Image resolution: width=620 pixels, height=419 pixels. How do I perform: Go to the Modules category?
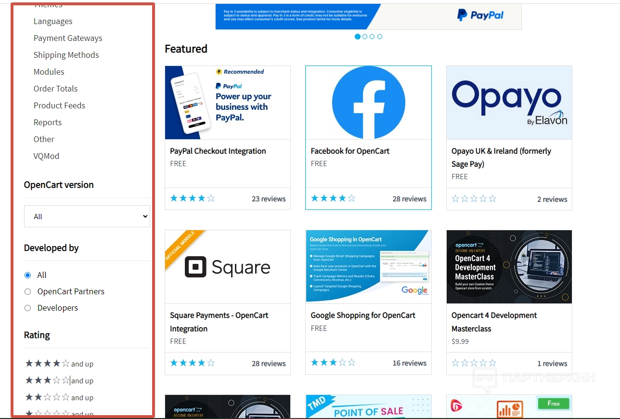coord(49,72)
